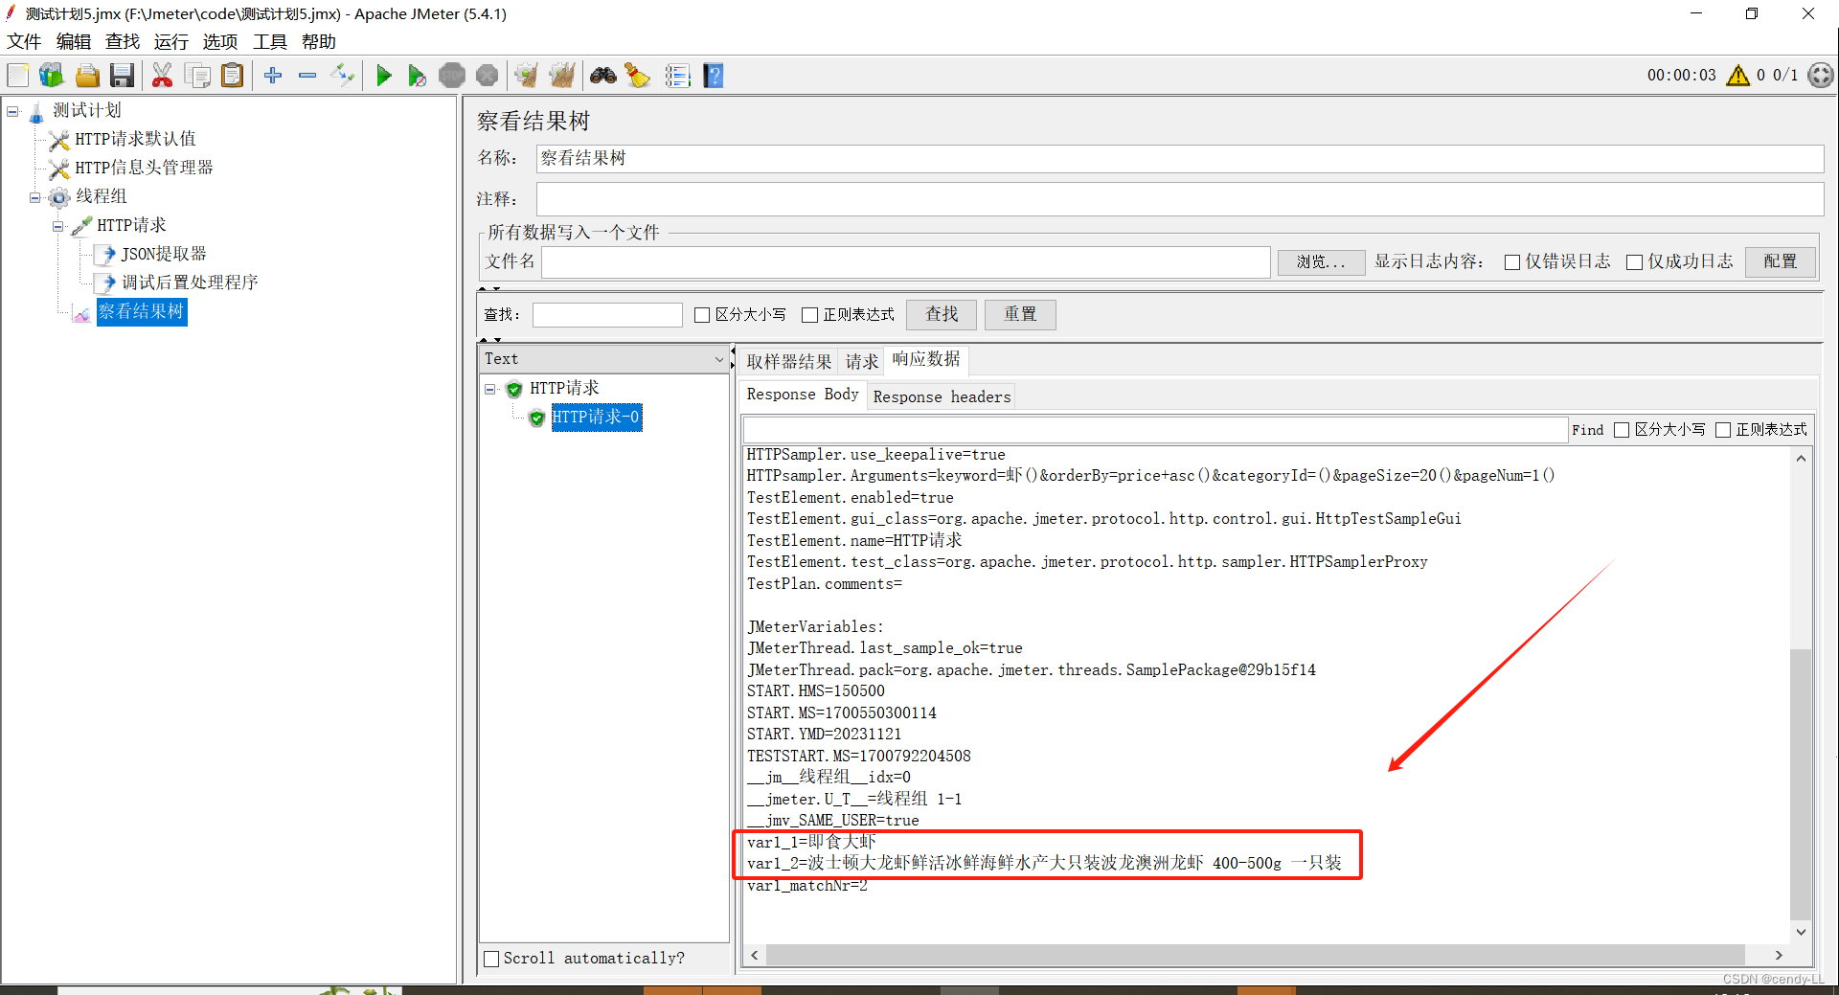This screenshot has height=995, width=1839.
Task: Open the Text display mode dropdown
Action: point(719,358)
